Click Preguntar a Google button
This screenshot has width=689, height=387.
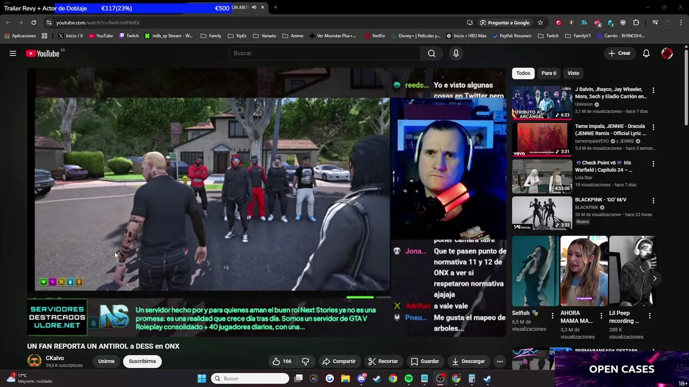(x=504, y=23)
